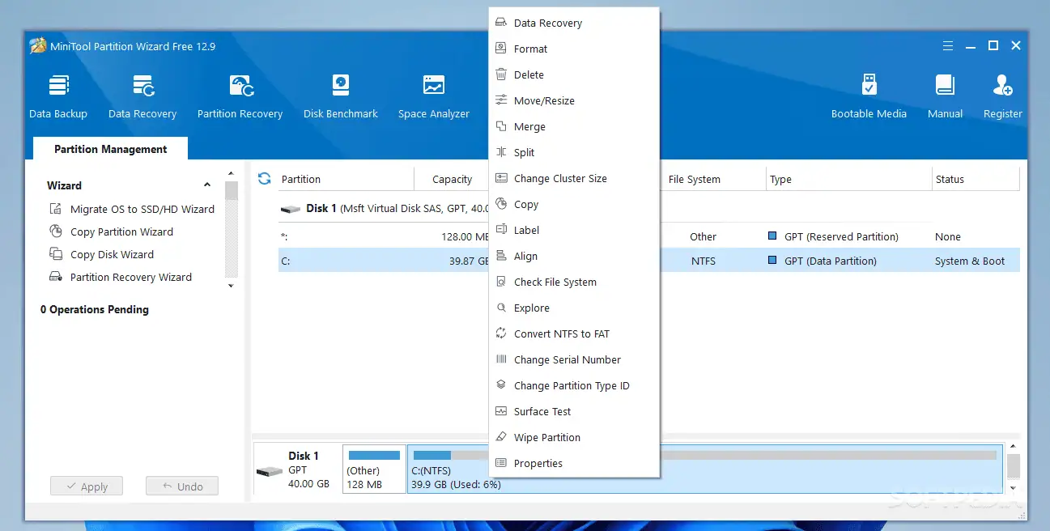1050x531 pixels.
Task: Click the Explore magnifier icon in the menu
Action: tap(501, 308)
